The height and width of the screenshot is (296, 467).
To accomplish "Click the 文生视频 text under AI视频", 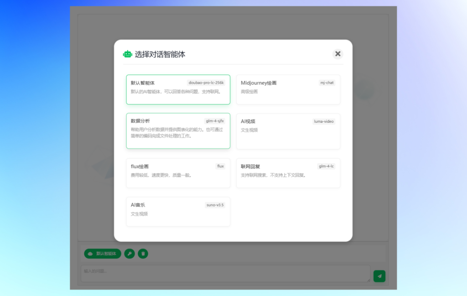I will tap(249, 130).
